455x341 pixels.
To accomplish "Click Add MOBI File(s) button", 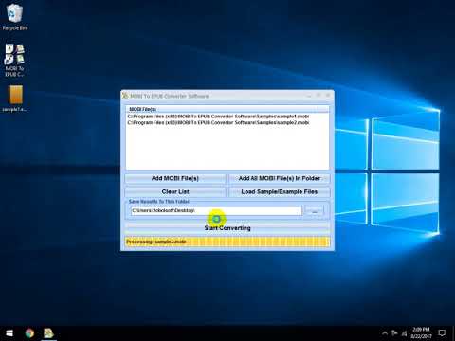I will [175, 178].
